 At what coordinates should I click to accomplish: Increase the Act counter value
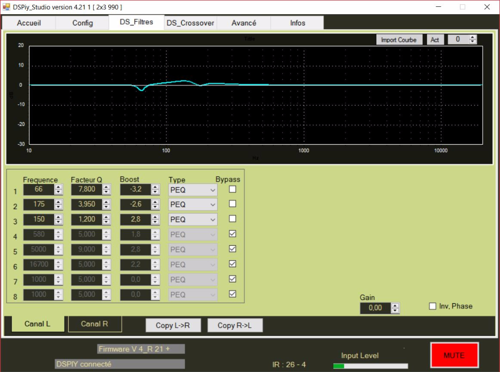click(472, 38)
